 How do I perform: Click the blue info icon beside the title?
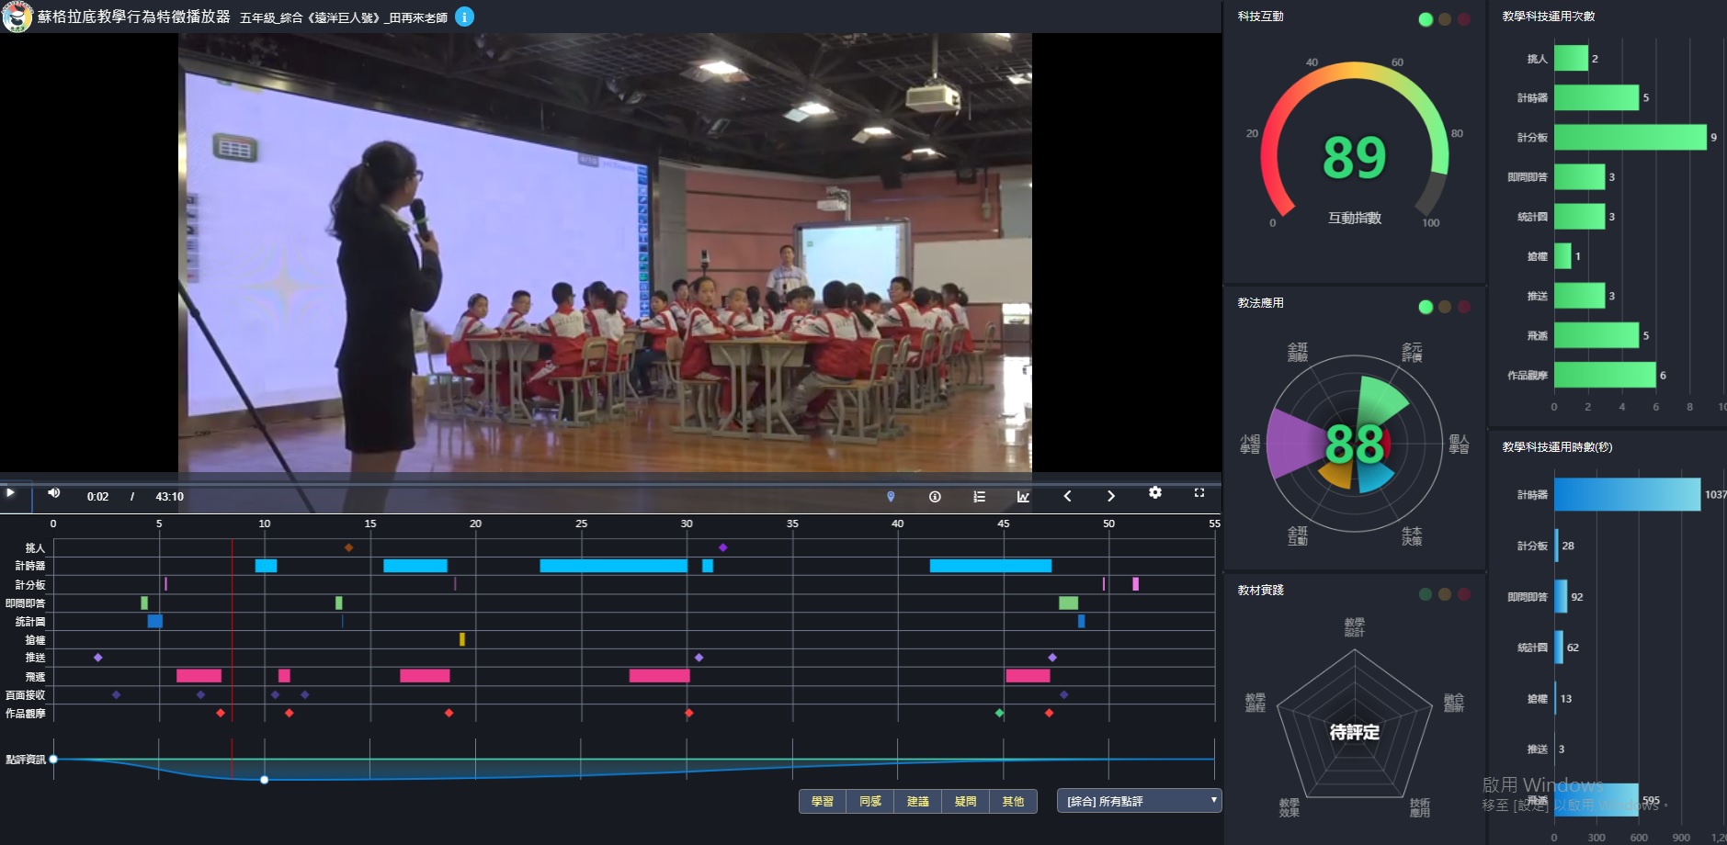[465, 17]
